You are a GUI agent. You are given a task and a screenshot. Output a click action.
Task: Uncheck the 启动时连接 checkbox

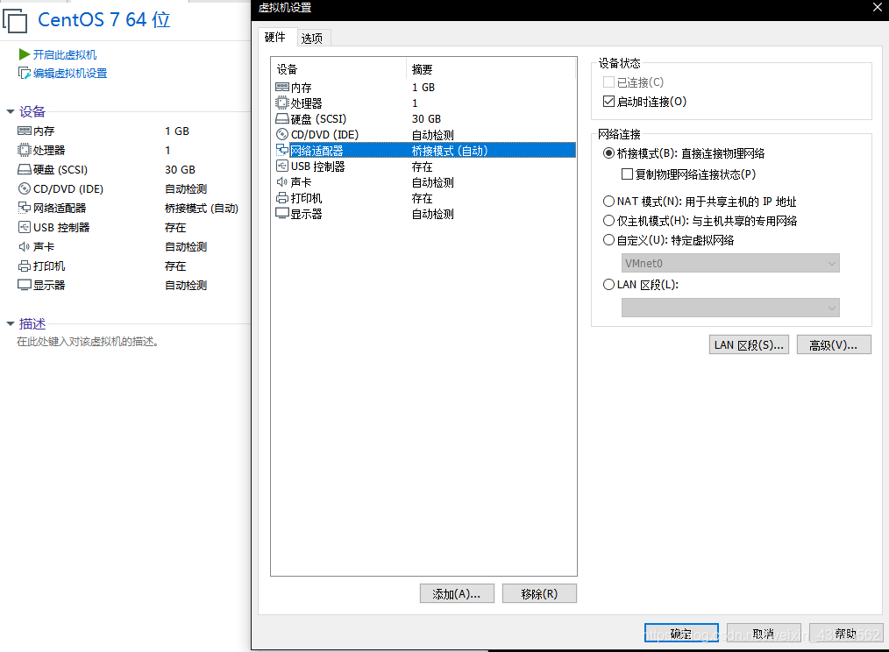[x=608, y=100]
